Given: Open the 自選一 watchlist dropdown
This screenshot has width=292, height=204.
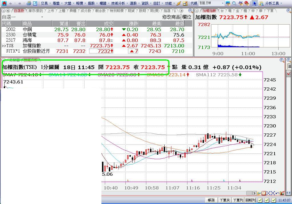Looking at the screenshot, I should pyautogui.click(x=42, y=17).
